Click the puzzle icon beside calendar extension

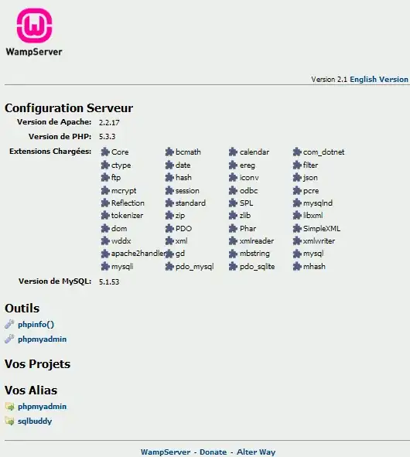(233, 152)
